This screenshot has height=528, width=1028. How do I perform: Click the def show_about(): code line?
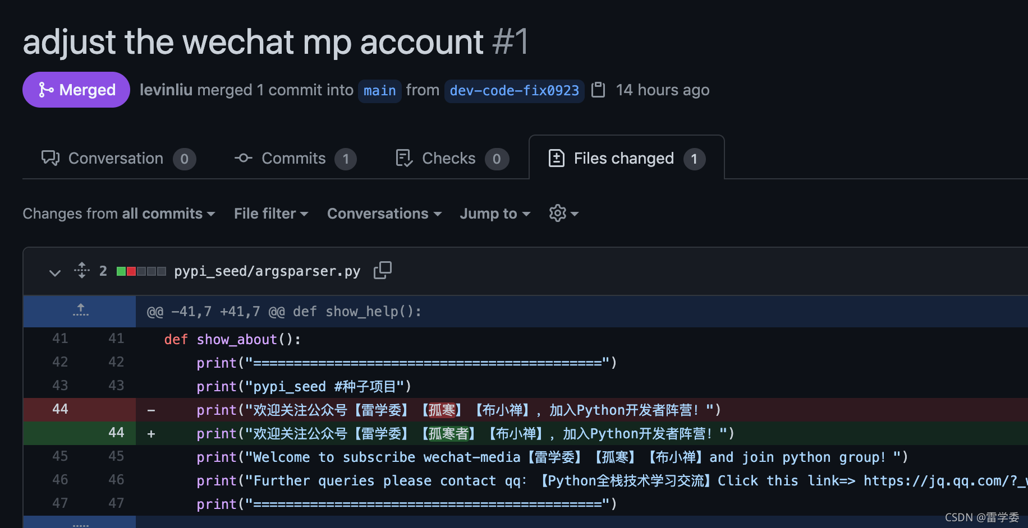232,339
